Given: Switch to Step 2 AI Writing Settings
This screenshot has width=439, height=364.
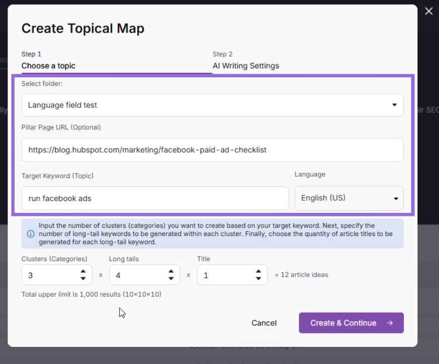Looking at the screenshot, I should coord(246,60).
